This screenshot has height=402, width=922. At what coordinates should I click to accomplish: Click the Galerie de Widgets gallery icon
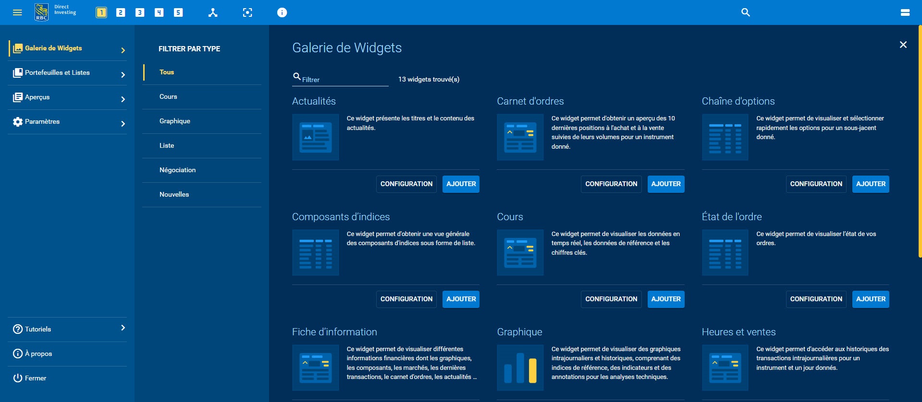(x=18, y=48)
